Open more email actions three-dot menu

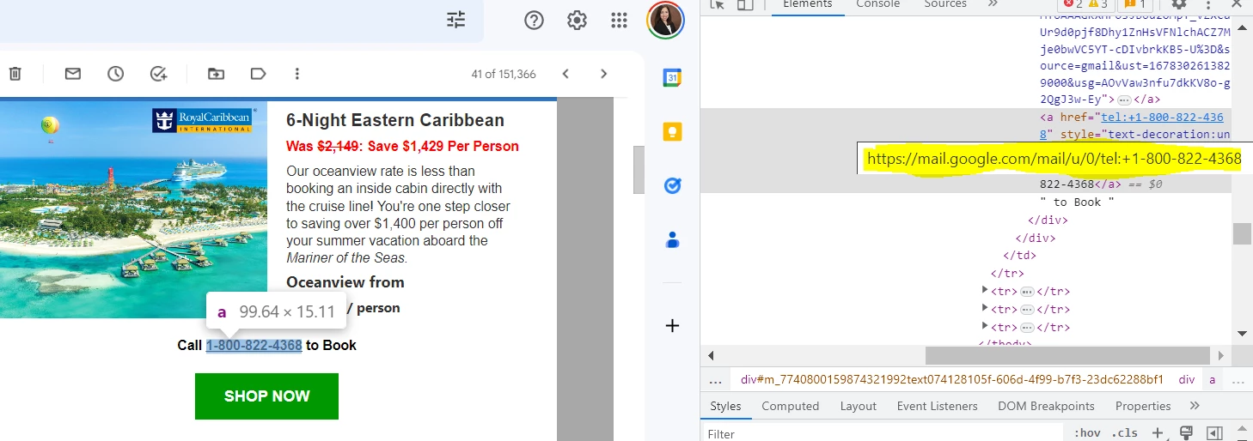coord(297,74)
